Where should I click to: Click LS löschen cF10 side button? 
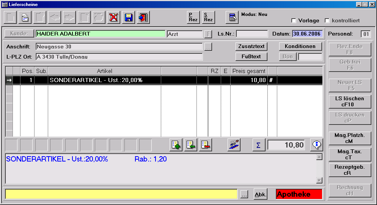coord(350,101)
